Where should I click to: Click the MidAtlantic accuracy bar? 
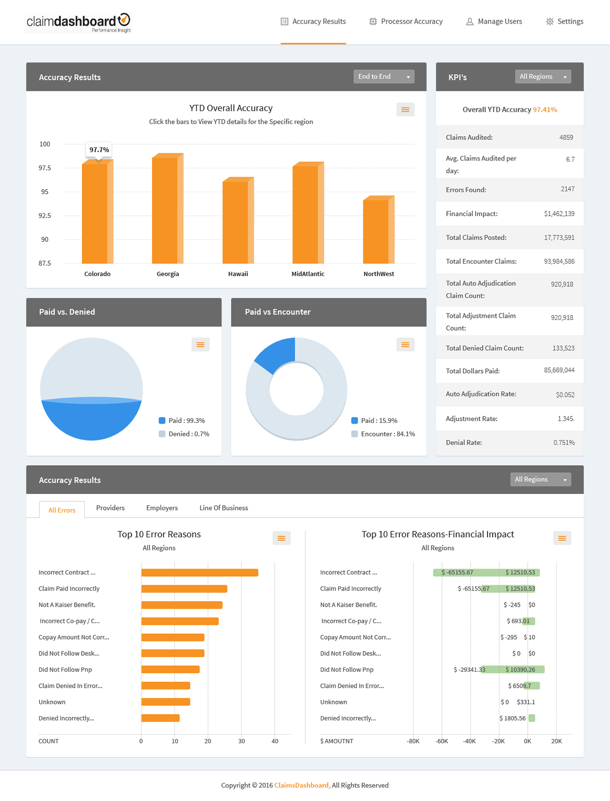tap(308, 213)
